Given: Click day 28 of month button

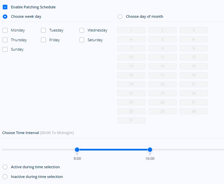Looking at the screenshot, I should tap(131, 111).
